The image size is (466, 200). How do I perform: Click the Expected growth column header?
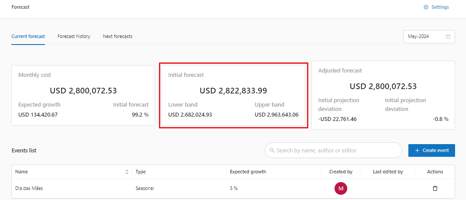pos(248,172)
